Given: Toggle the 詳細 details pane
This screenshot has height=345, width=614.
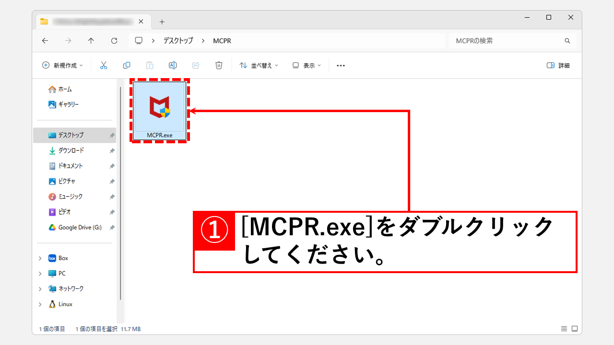Looking at the screenshot, I should [x=558, y=65].
